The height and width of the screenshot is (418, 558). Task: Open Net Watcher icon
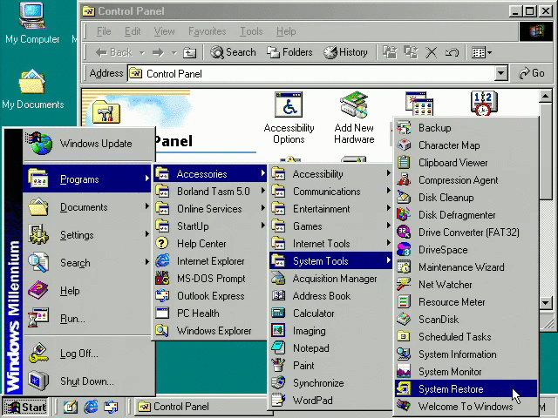[404, 285]
